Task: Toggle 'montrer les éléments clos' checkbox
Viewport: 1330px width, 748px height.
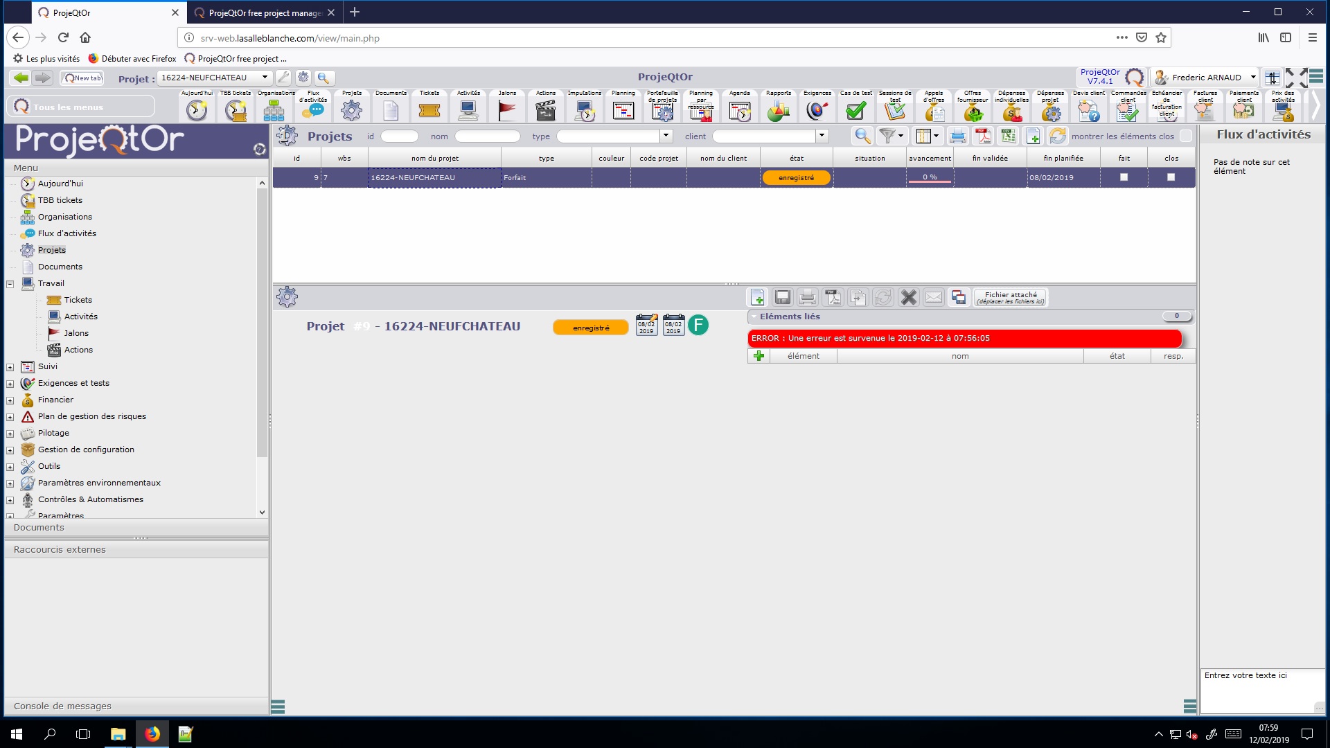Action: [x=1186, y=136]
